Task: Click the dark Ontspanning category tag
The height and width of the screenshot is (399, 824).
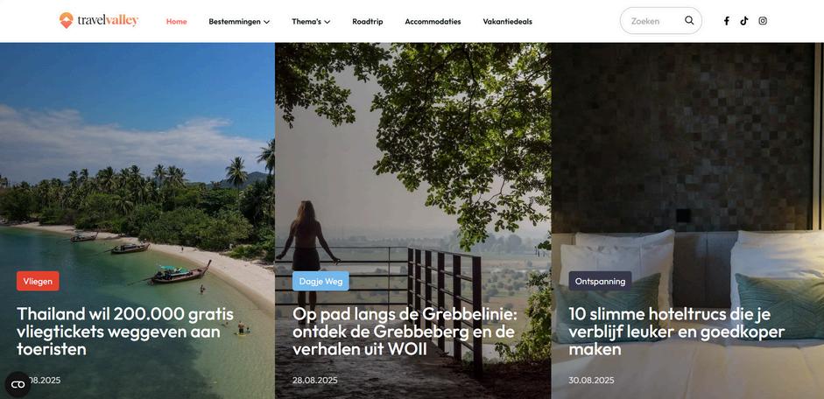Action: tap(600, 281)
